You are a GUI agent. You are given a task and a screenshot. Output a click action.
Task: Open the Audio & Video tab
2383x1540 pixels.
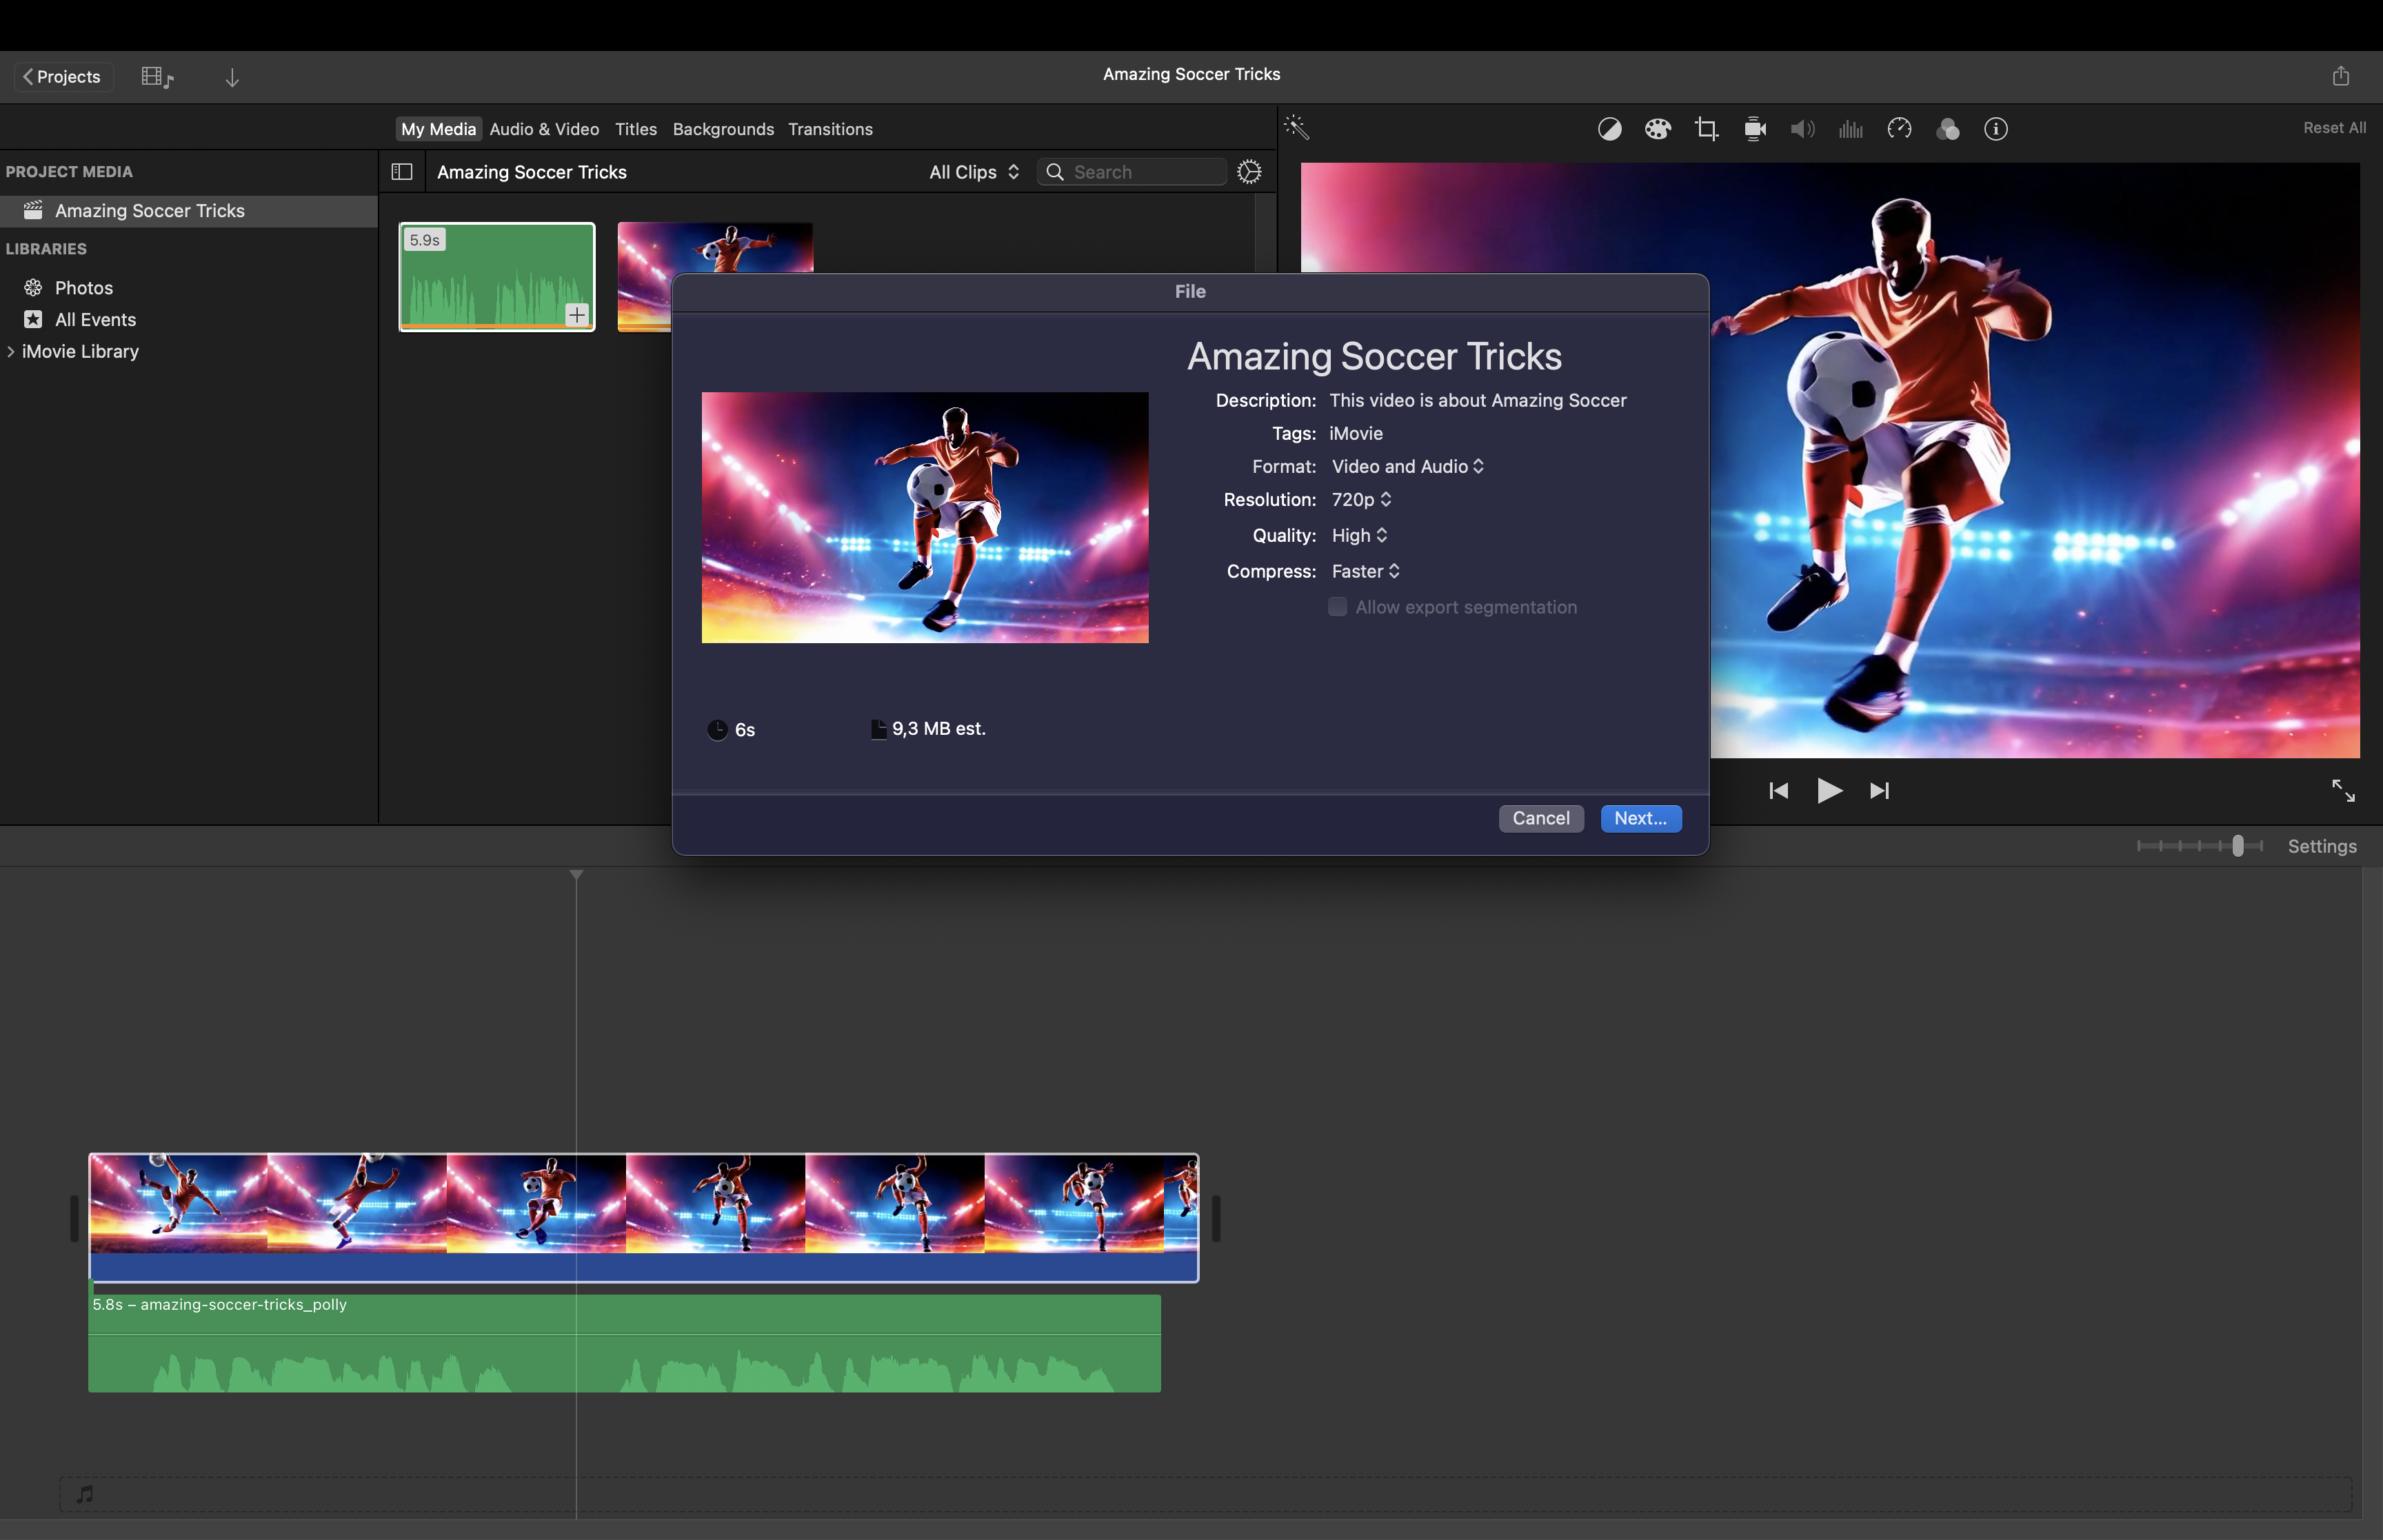tap(544, 129)
